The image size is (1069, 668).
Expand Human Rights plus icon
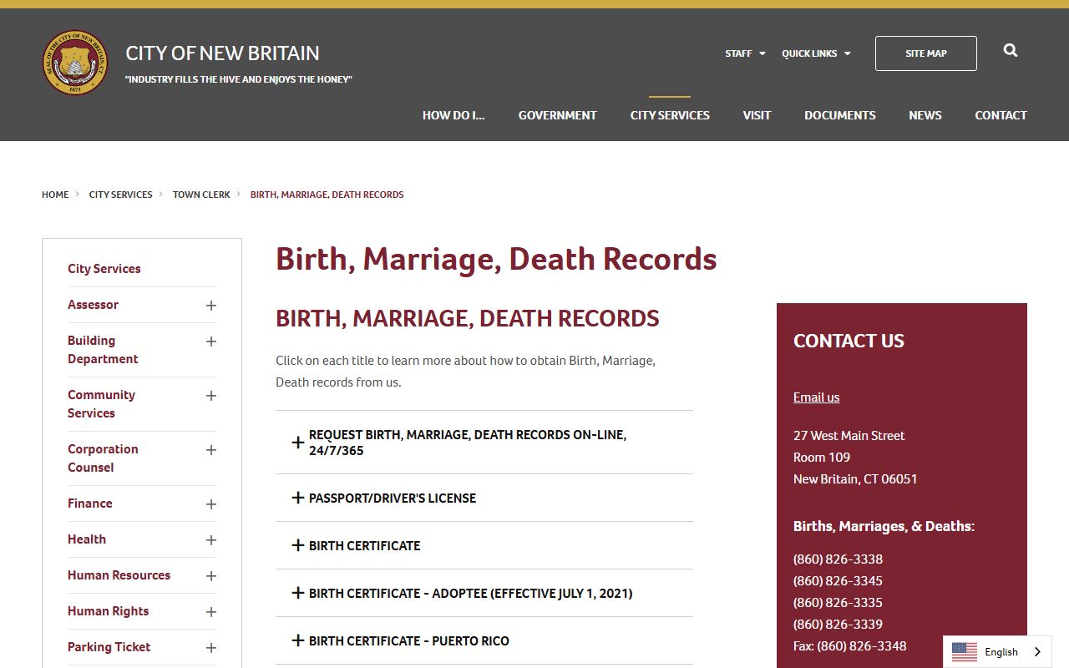tap(211, 612)
